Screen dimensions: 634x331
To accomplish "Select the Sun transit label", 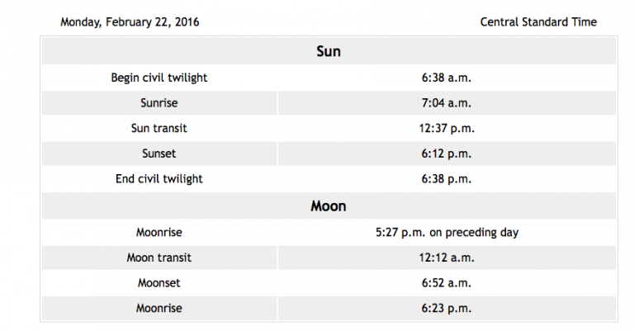I will pos(158,129).
